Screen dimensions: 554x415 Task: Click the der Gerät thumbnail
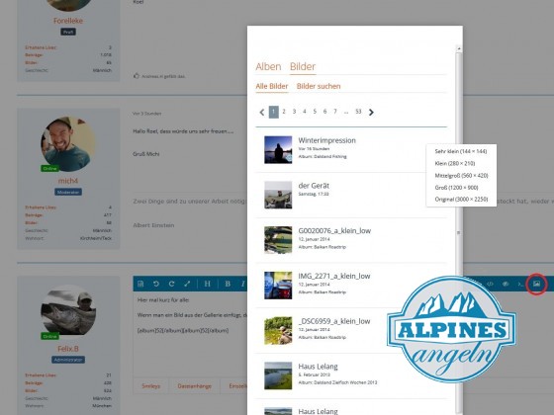(x=278, y=195)
